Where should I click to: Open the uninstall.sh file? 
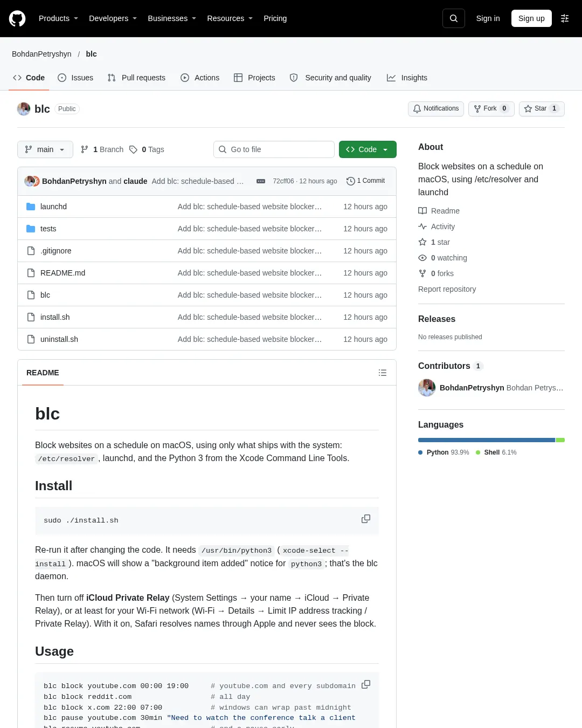tap(59, 339)
